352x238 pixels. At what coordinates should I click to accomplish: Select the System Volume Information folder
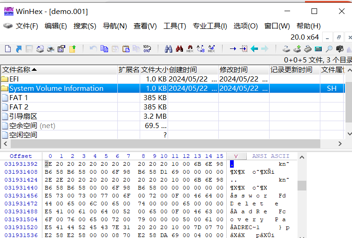click(x=172, y=88)
